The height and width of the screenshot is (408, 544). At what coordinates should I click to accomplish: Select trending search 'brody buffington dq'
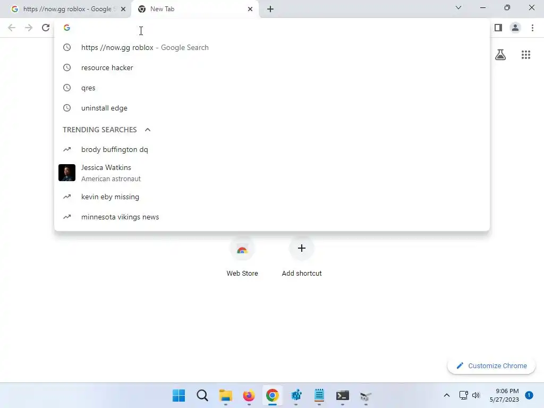[x=272, y=149]
